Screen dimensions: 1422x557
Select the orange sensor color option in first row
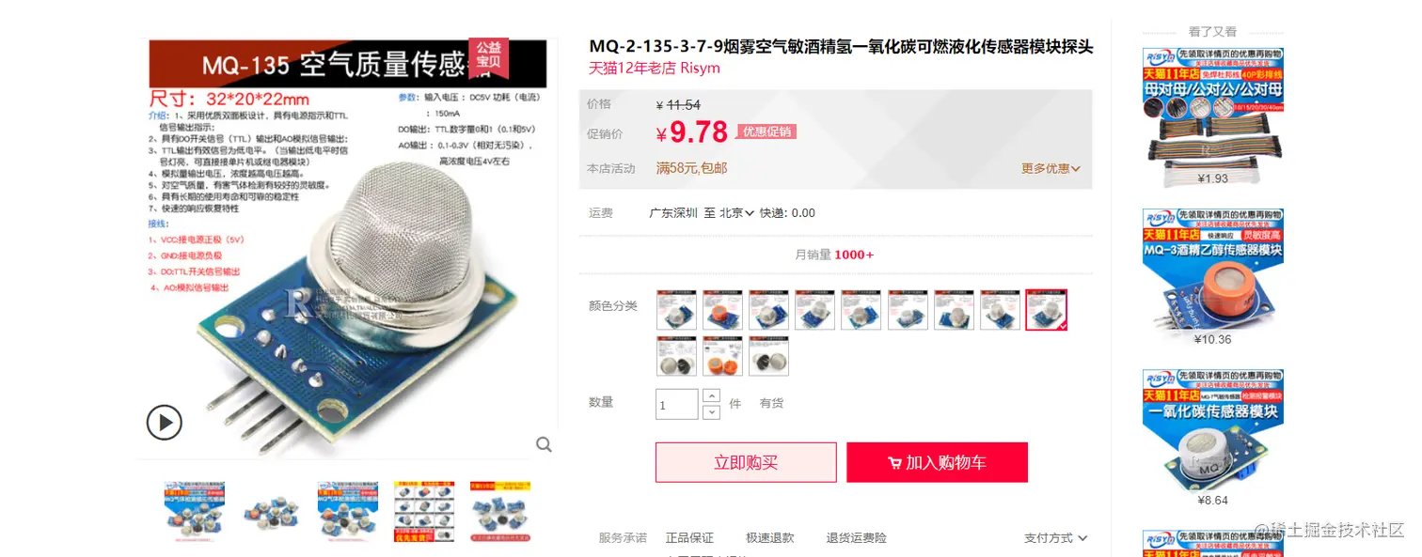pos(722,310)
